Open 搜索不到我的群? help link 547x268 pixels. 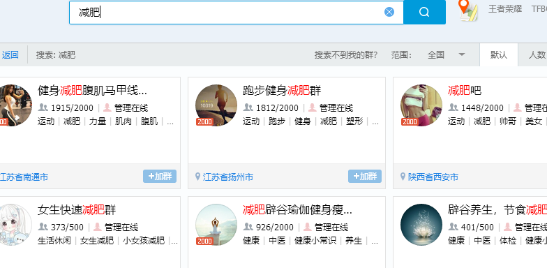[x=346, y=54]
